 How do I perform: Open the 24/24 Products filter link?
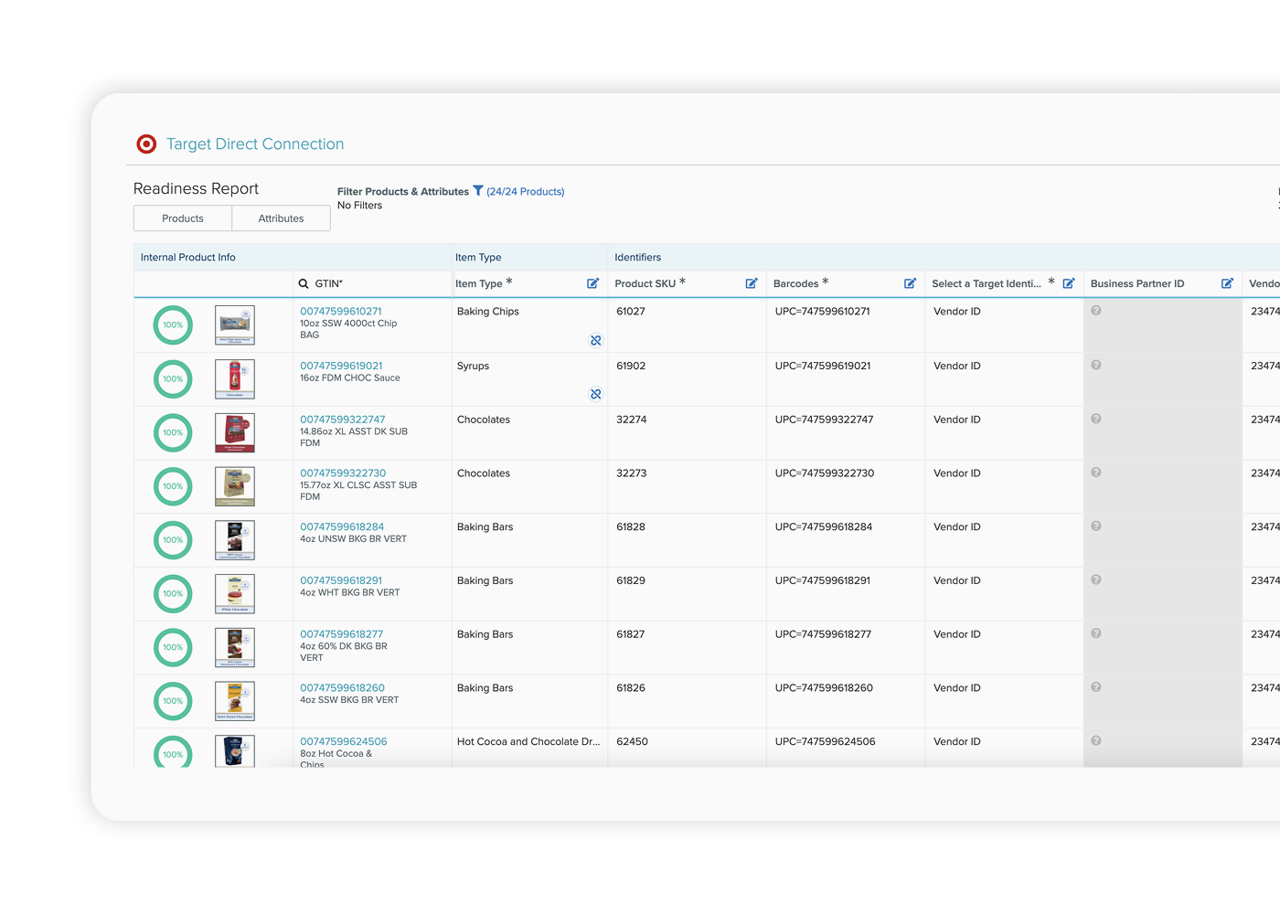point(526,192)
